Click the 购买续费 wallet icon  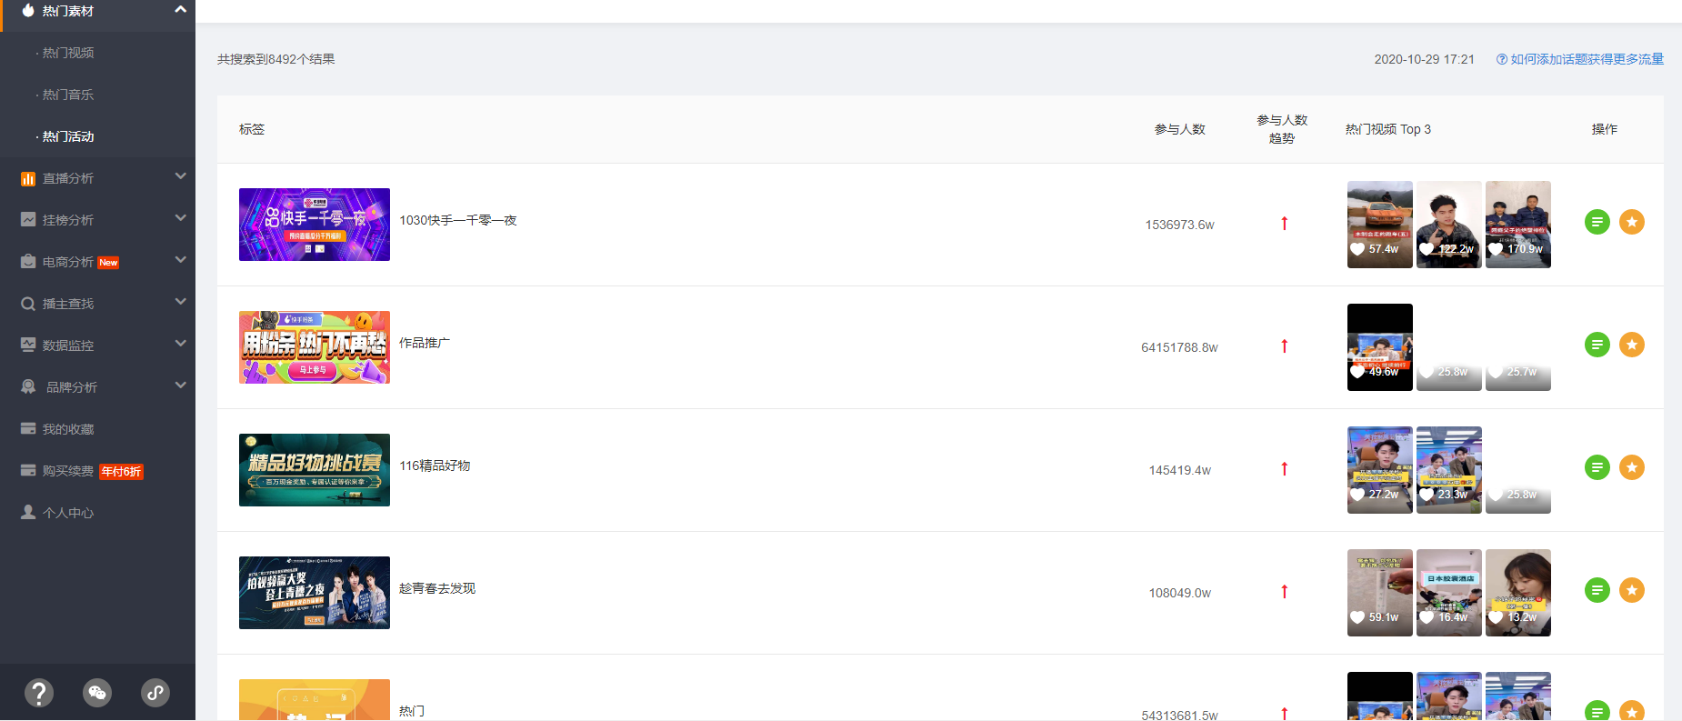[x=28, y=470]
